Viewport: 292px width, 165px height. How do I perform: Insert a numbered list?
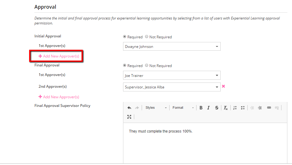235,108
